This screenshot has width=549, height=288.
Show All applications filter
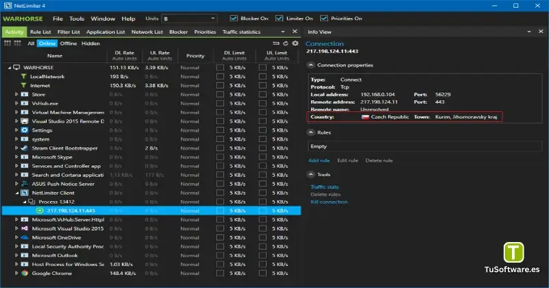(x=31, y=43)
